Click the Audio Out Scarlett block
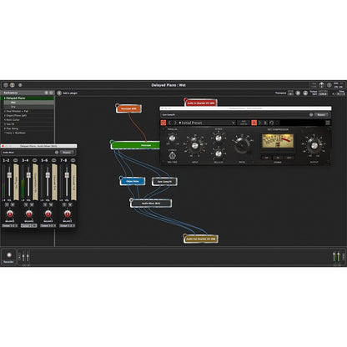 coord(201,239)
